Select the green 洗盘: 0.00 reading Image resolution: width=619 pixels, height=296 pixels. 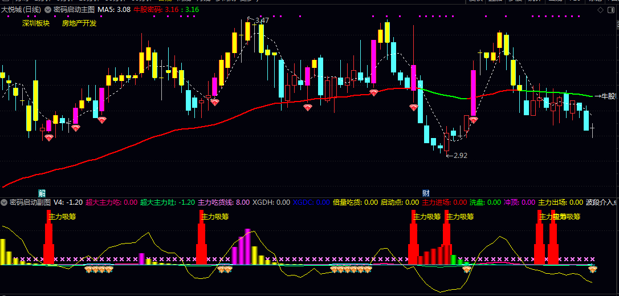[x=485, y=202]
